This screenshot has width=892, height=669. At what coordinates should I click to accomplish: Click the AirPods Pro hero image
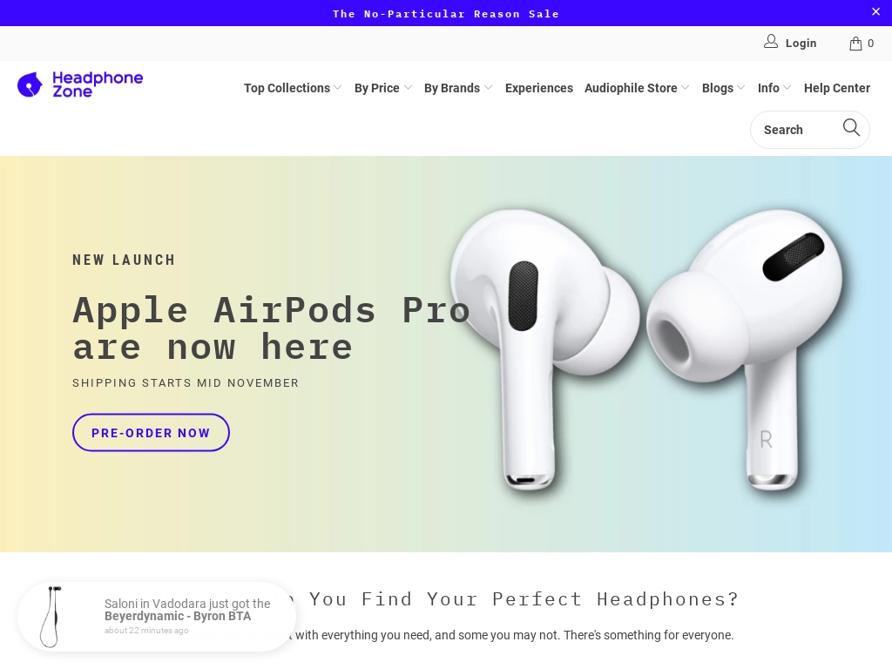pyautogui.click(x=645, y=350)
